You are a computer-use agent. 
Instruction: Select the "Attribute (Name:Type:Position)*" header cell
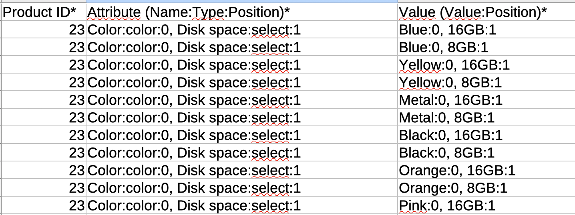click(x=188, y=13)
